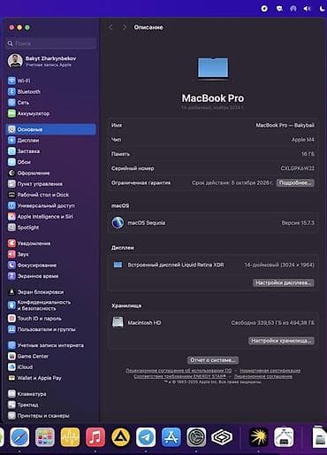Open Трекпад trackpad settings

pos(50,405)
